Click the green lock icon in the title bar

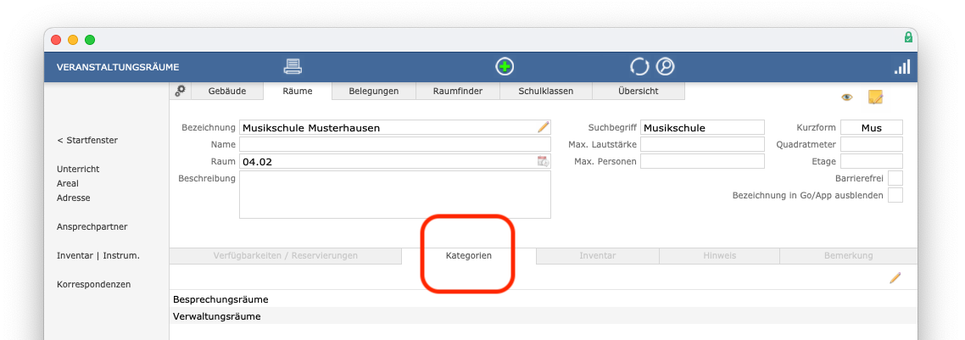click(908, 37)
